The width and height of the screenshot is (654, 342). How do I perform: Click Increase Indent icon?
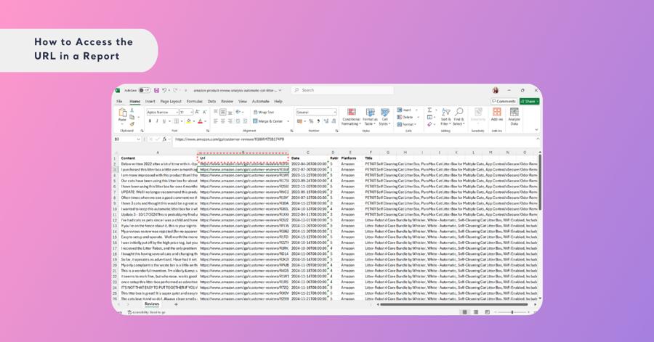pos(245,121)
